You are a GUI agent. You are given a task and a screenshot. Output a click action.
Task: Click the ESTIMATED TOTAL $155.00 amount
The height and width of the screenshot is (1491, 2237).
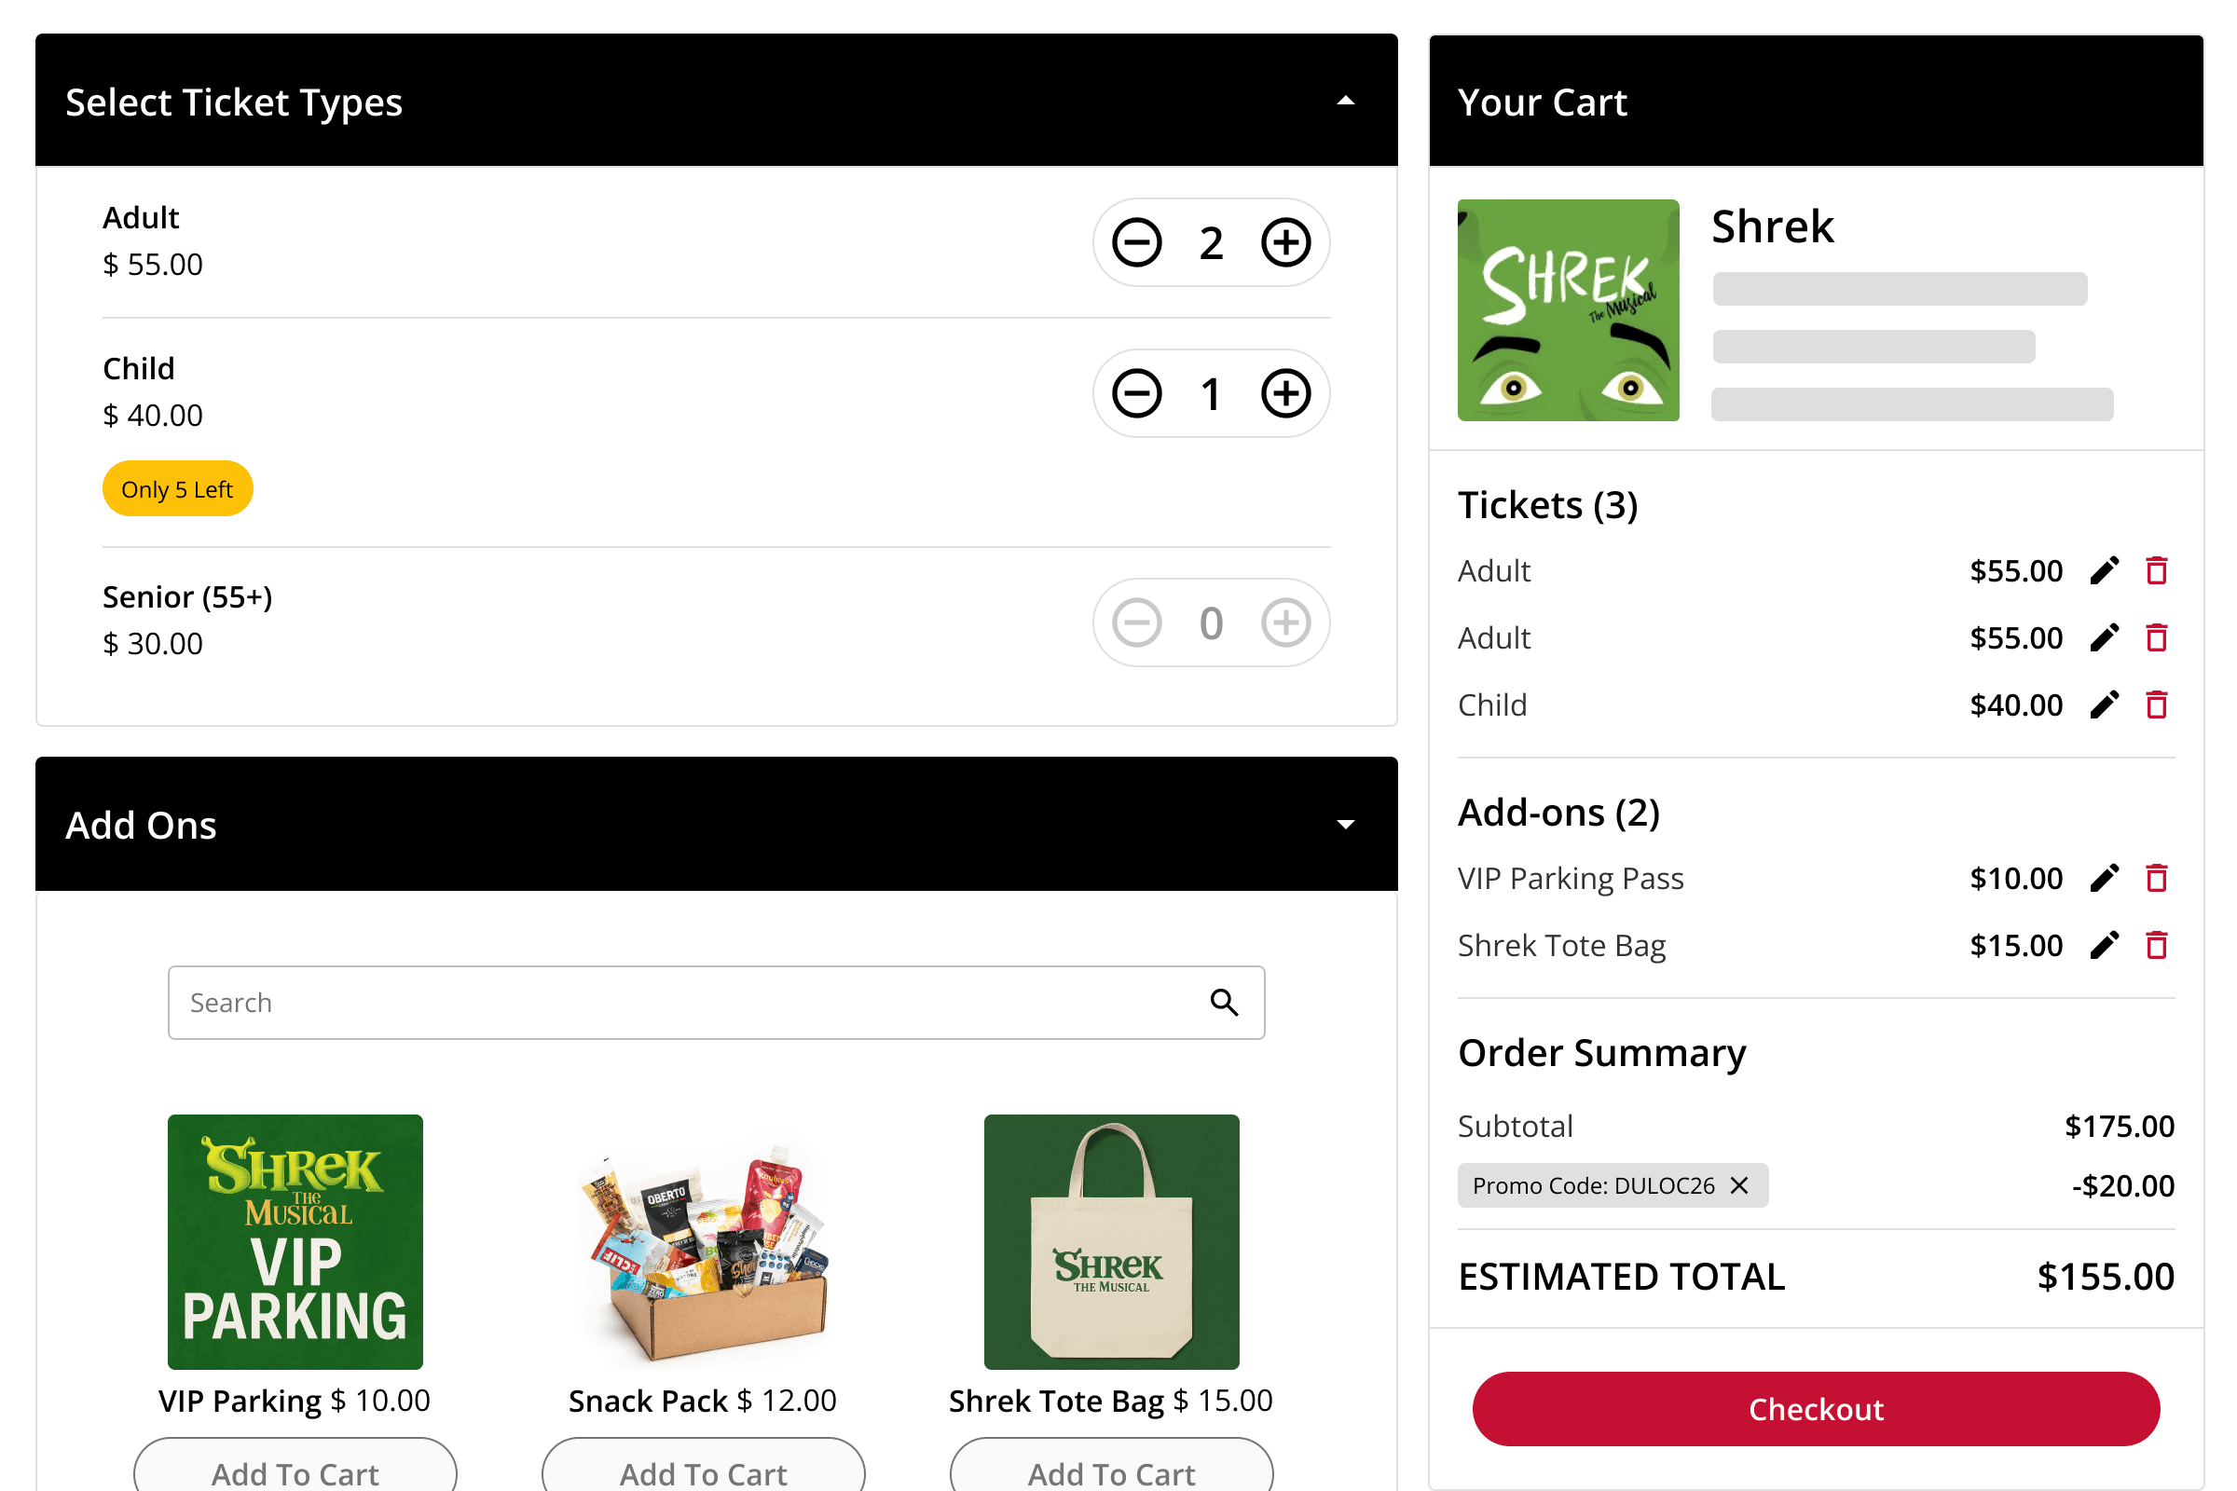tap(2105, 1277)
